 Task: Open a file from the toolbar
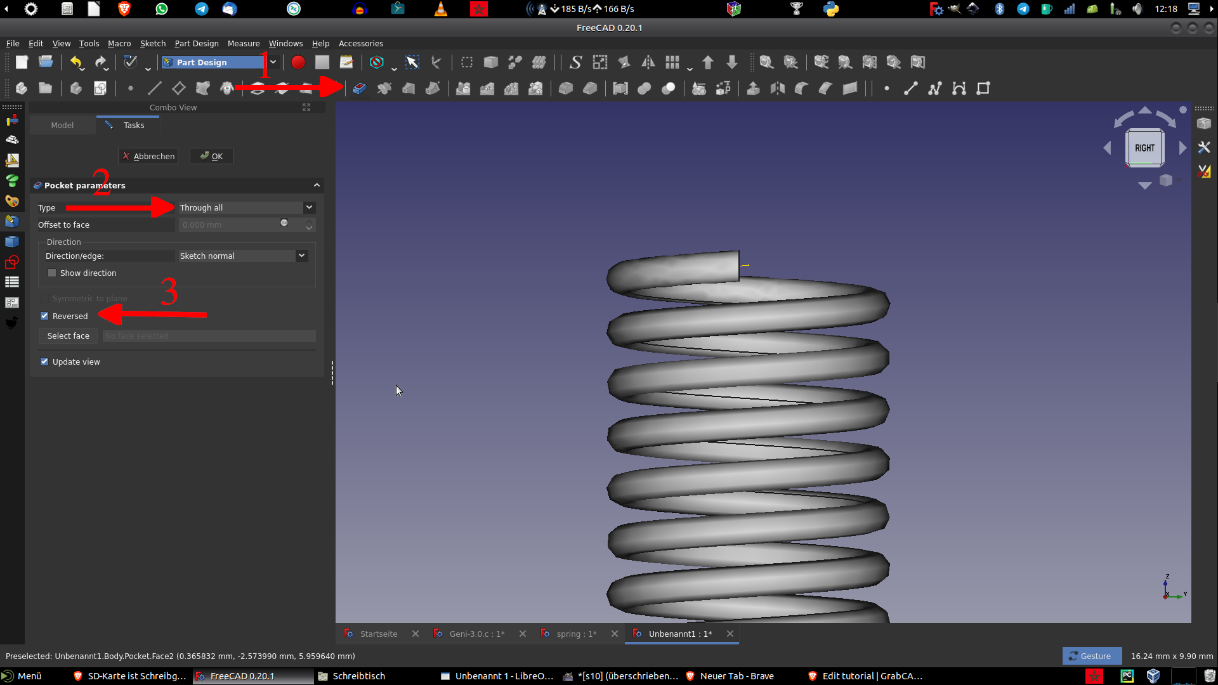tap(46, 62)
